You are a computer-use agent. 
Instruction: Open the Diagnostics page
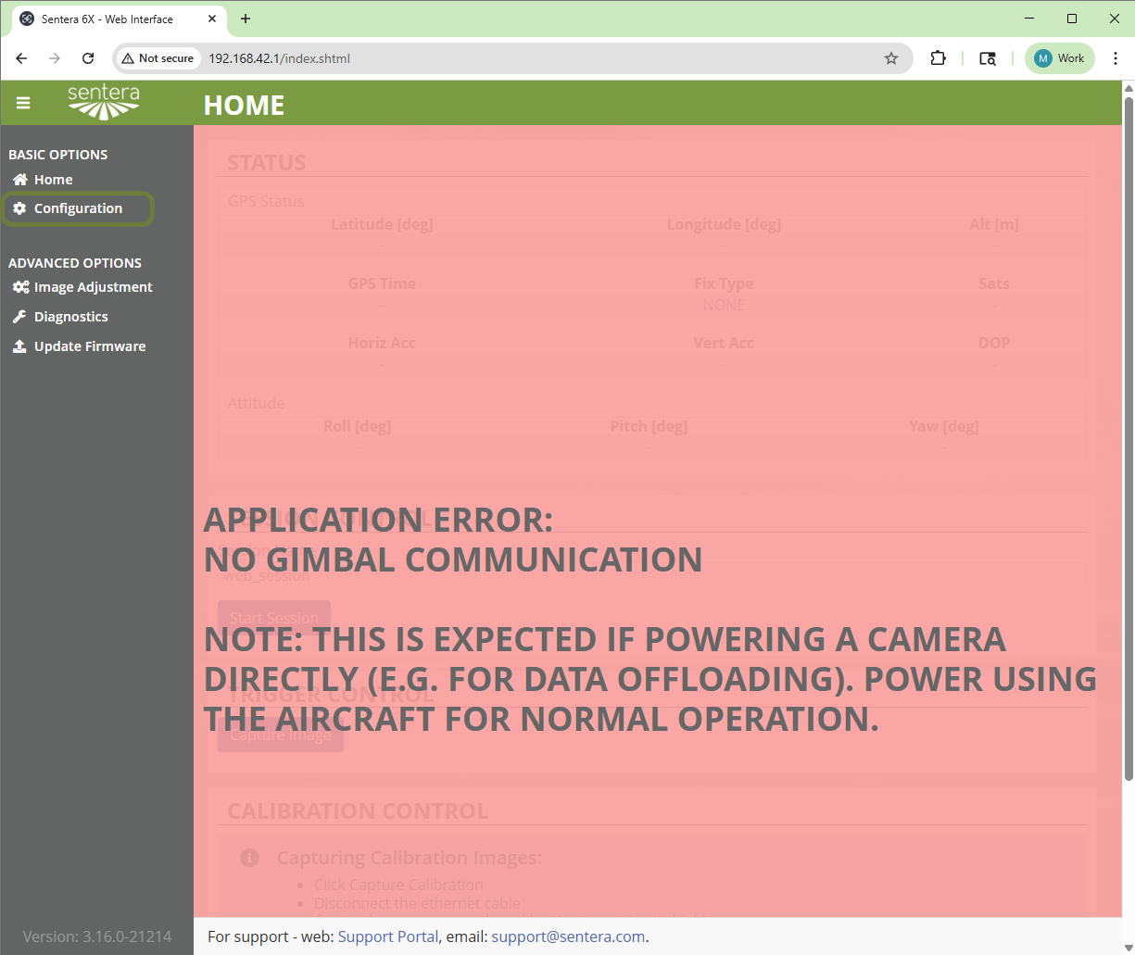(x=70, y=317)
